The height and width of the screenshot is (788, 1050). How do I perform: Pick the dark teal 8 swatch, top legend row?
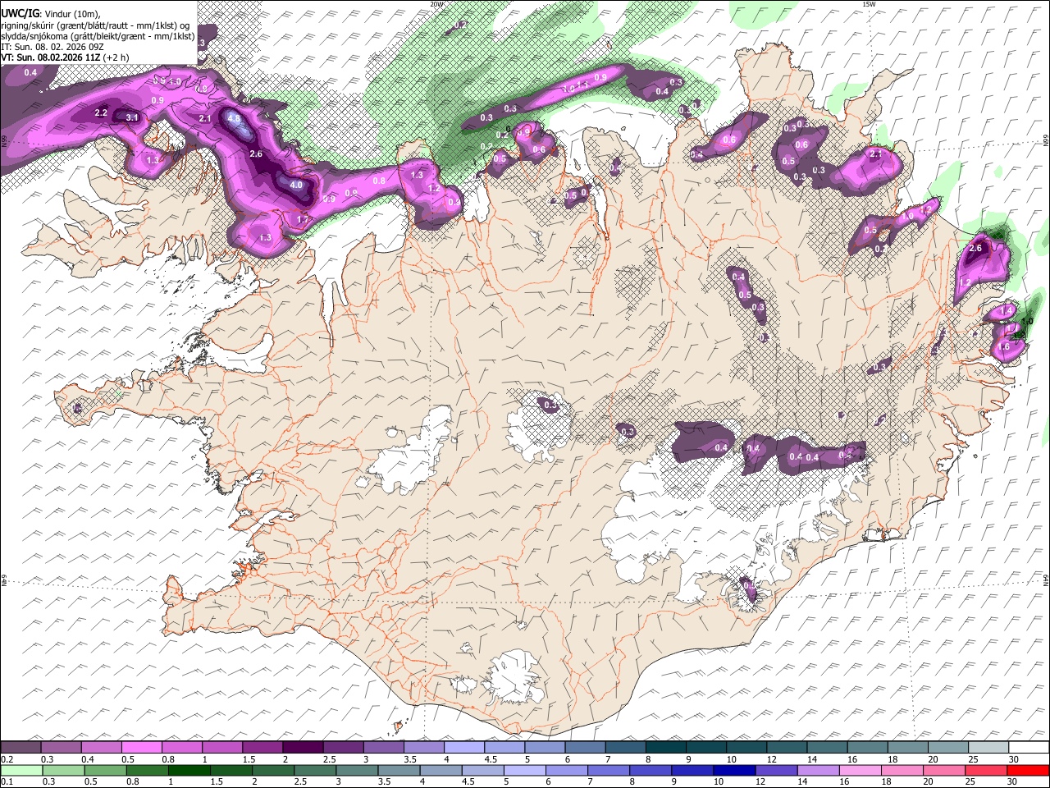pyautogui.click(x=664, y=748)
